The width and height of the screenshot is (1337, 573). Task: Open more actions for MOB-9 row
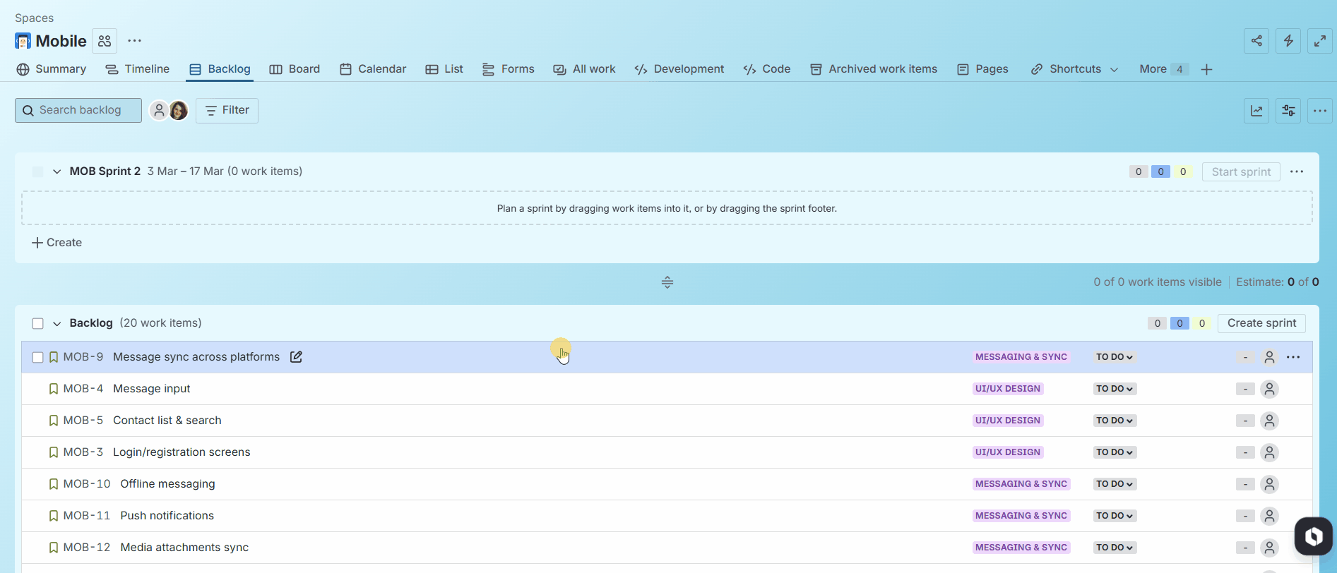(1293, 357)
